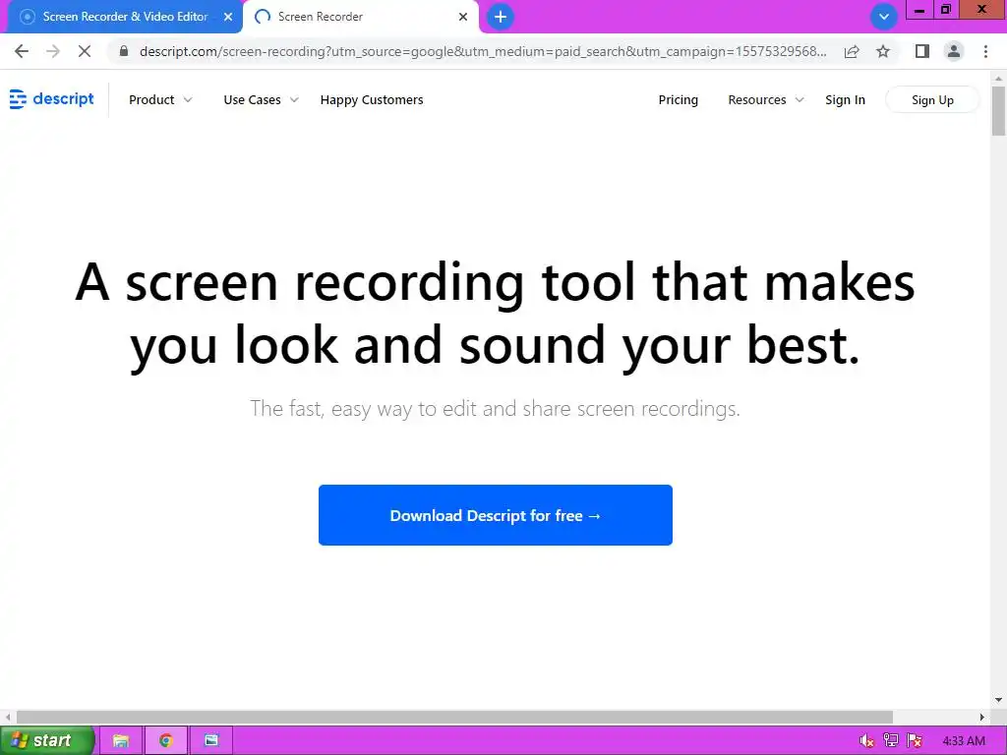Open the Pricing page
Screen dimensions: 1007x755
click(x=679, y=99)
